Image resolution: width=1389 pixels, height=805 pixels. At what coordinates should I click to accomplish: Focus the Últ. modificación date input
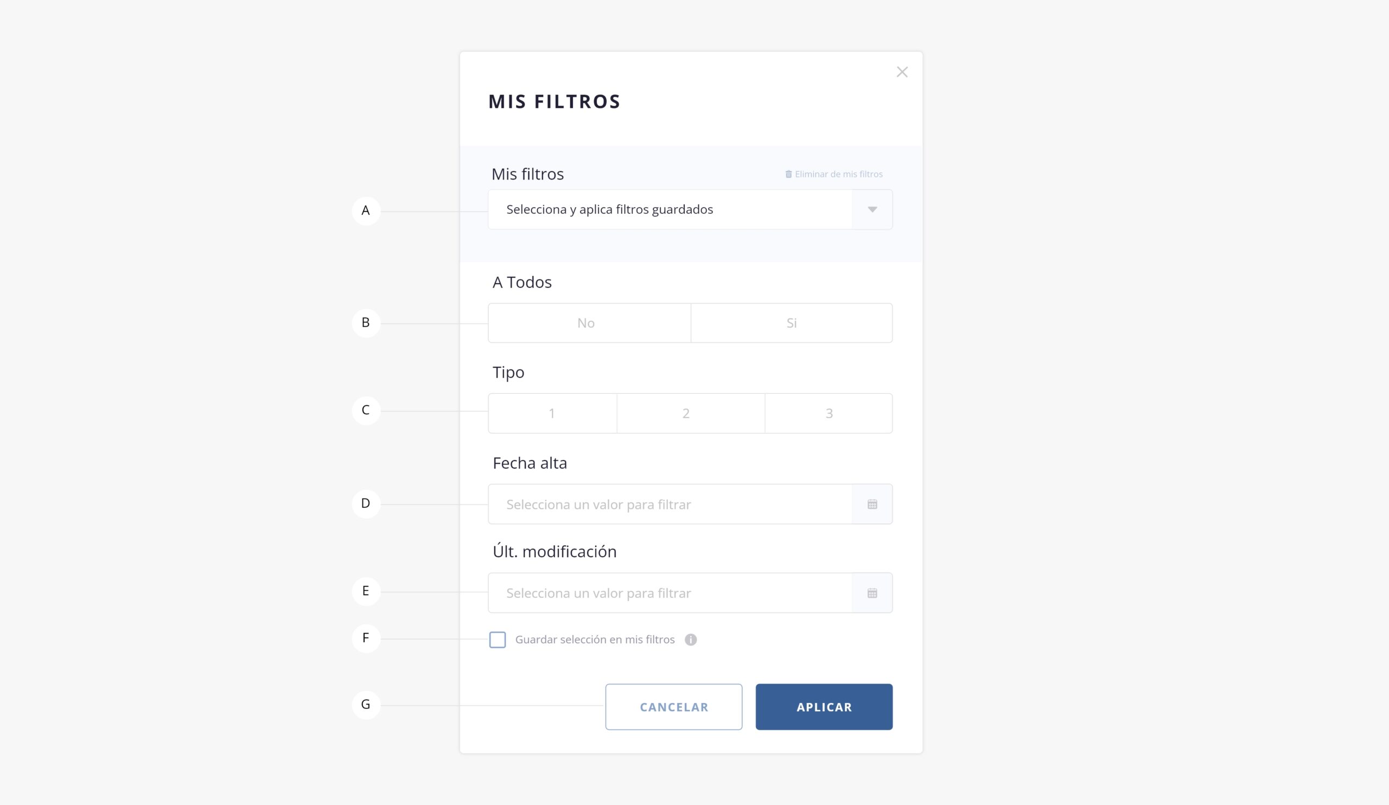point(670,593)
